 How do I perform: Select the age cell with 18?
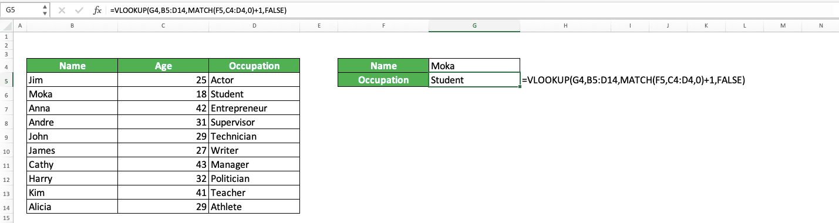pyautogui.click(x=163, y=94)
